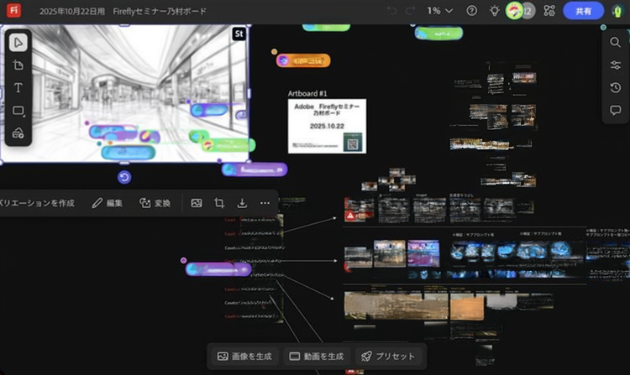Open the settings sliders icon
The image size is (630, 375).
tap(615, 65)
